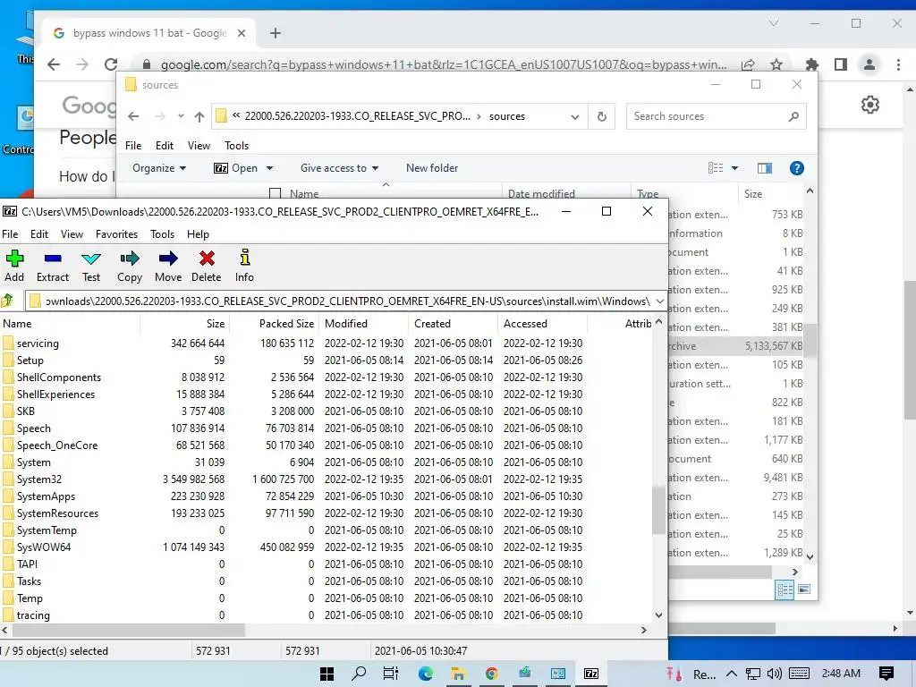Open Give access to dropdown in Explorer
The width and height of the screenshot is (916, 687).
click(x=339, y=168)
